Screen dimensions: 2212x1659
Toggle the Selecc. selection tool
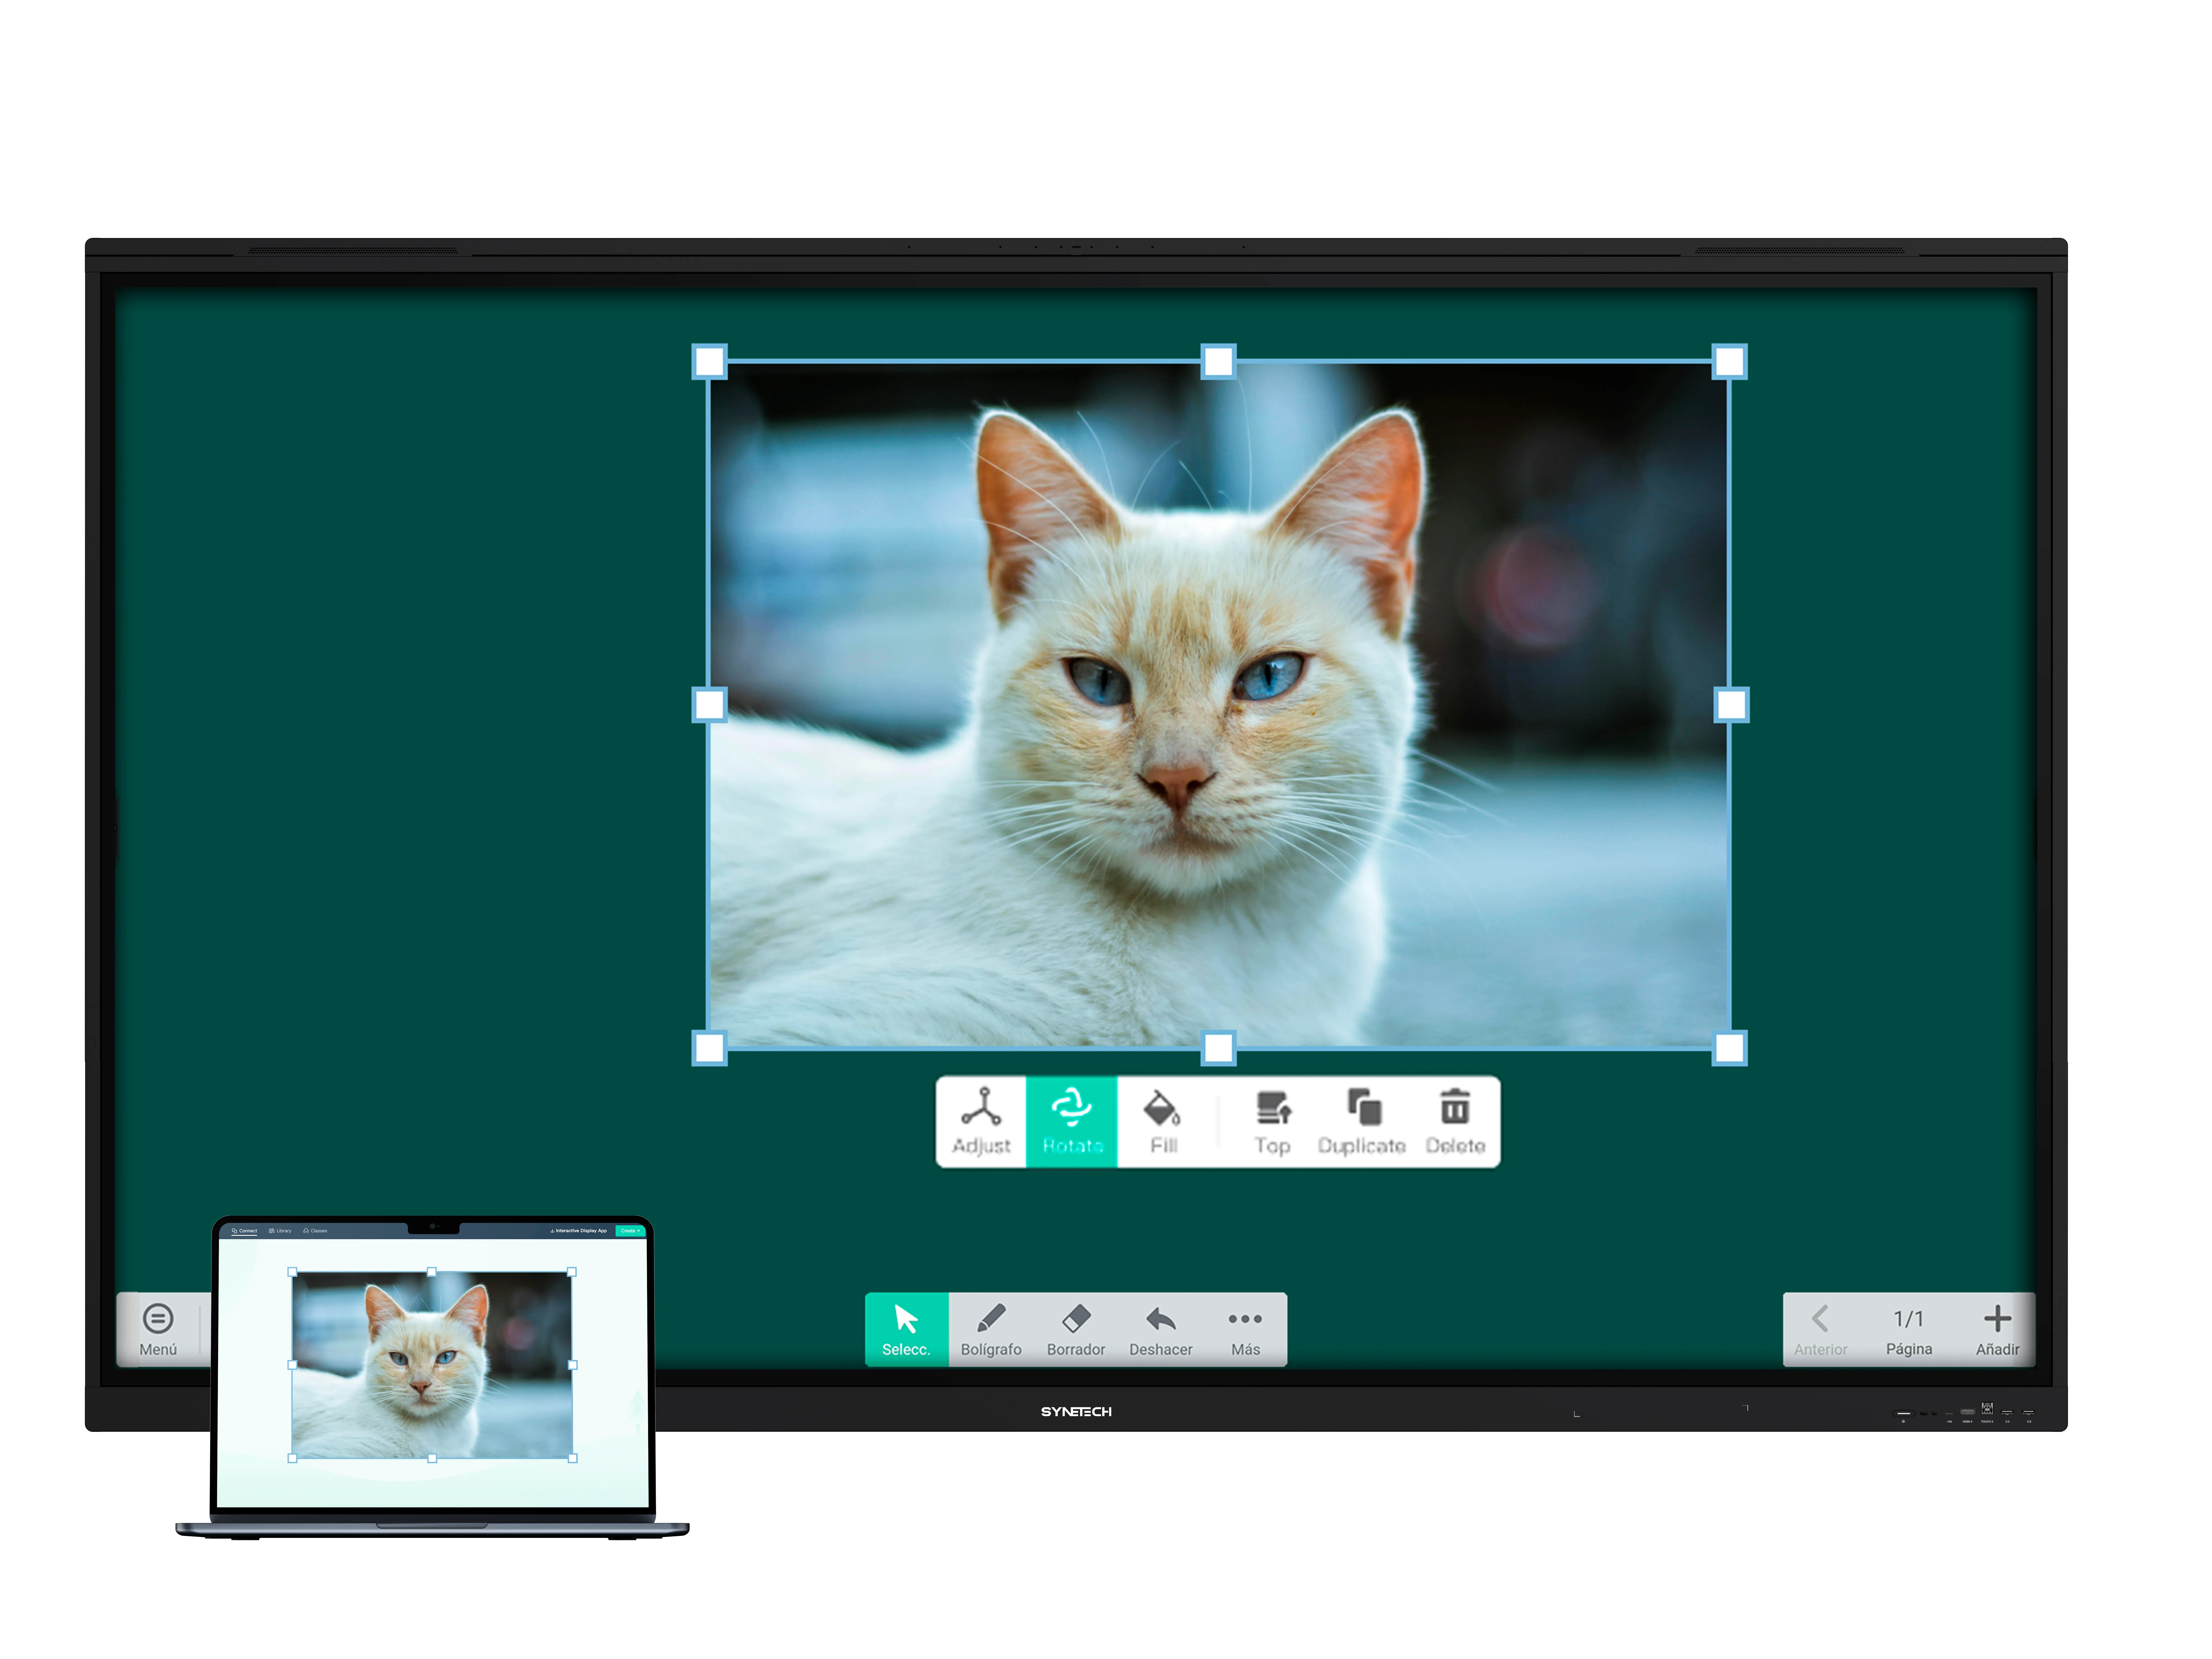click(x=906, y=1330)
